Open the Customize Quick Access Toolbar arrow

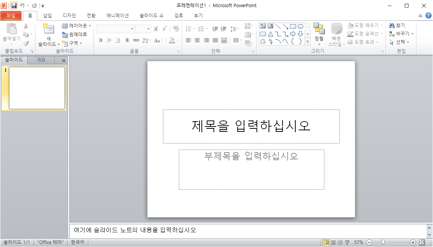[43, 6]
